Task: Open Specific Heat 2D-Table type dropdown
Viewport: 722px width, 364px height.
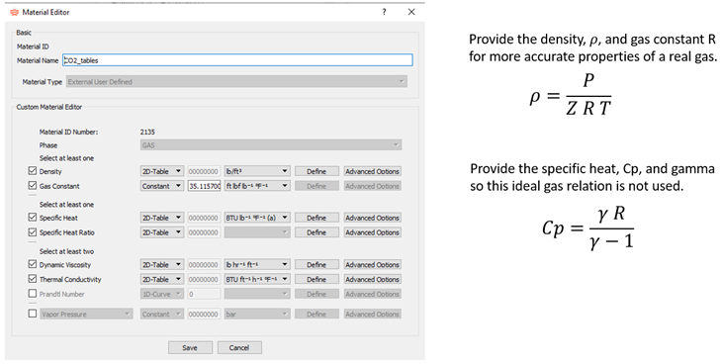Action: coord(161,218)
